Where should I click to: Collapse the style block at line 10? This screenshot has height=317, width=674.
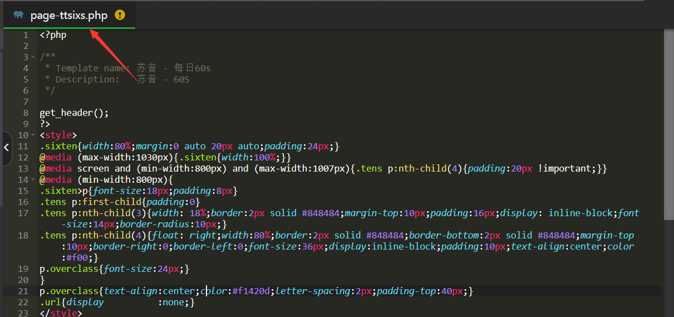[33, 135]
